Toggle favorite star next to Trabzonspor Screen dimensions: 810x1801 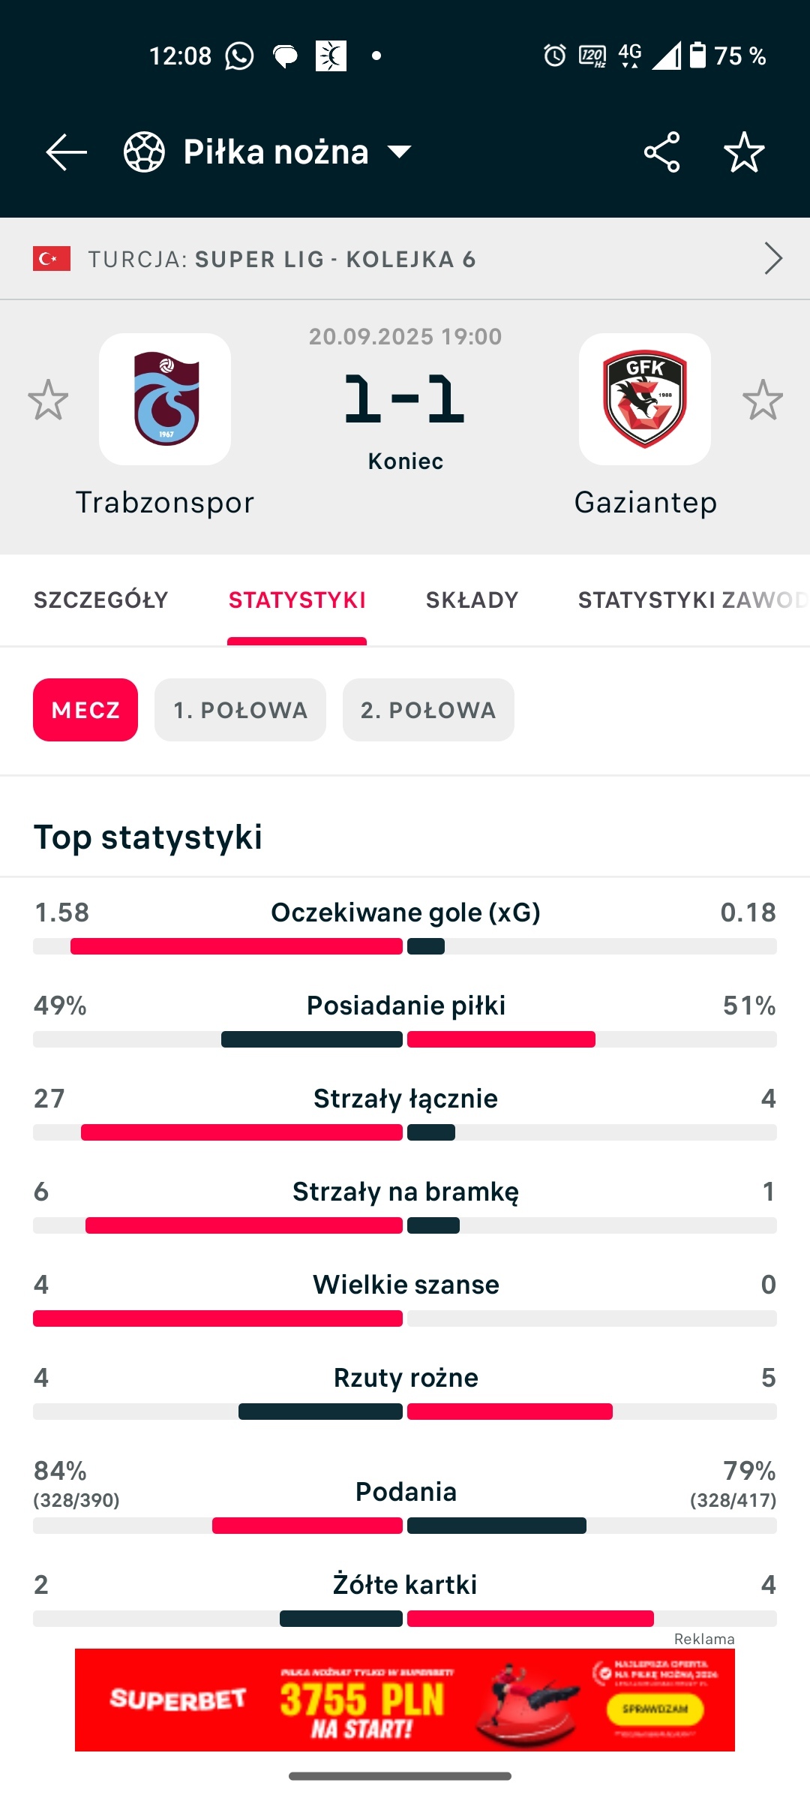pyautogui.click(x=48, y=399)
